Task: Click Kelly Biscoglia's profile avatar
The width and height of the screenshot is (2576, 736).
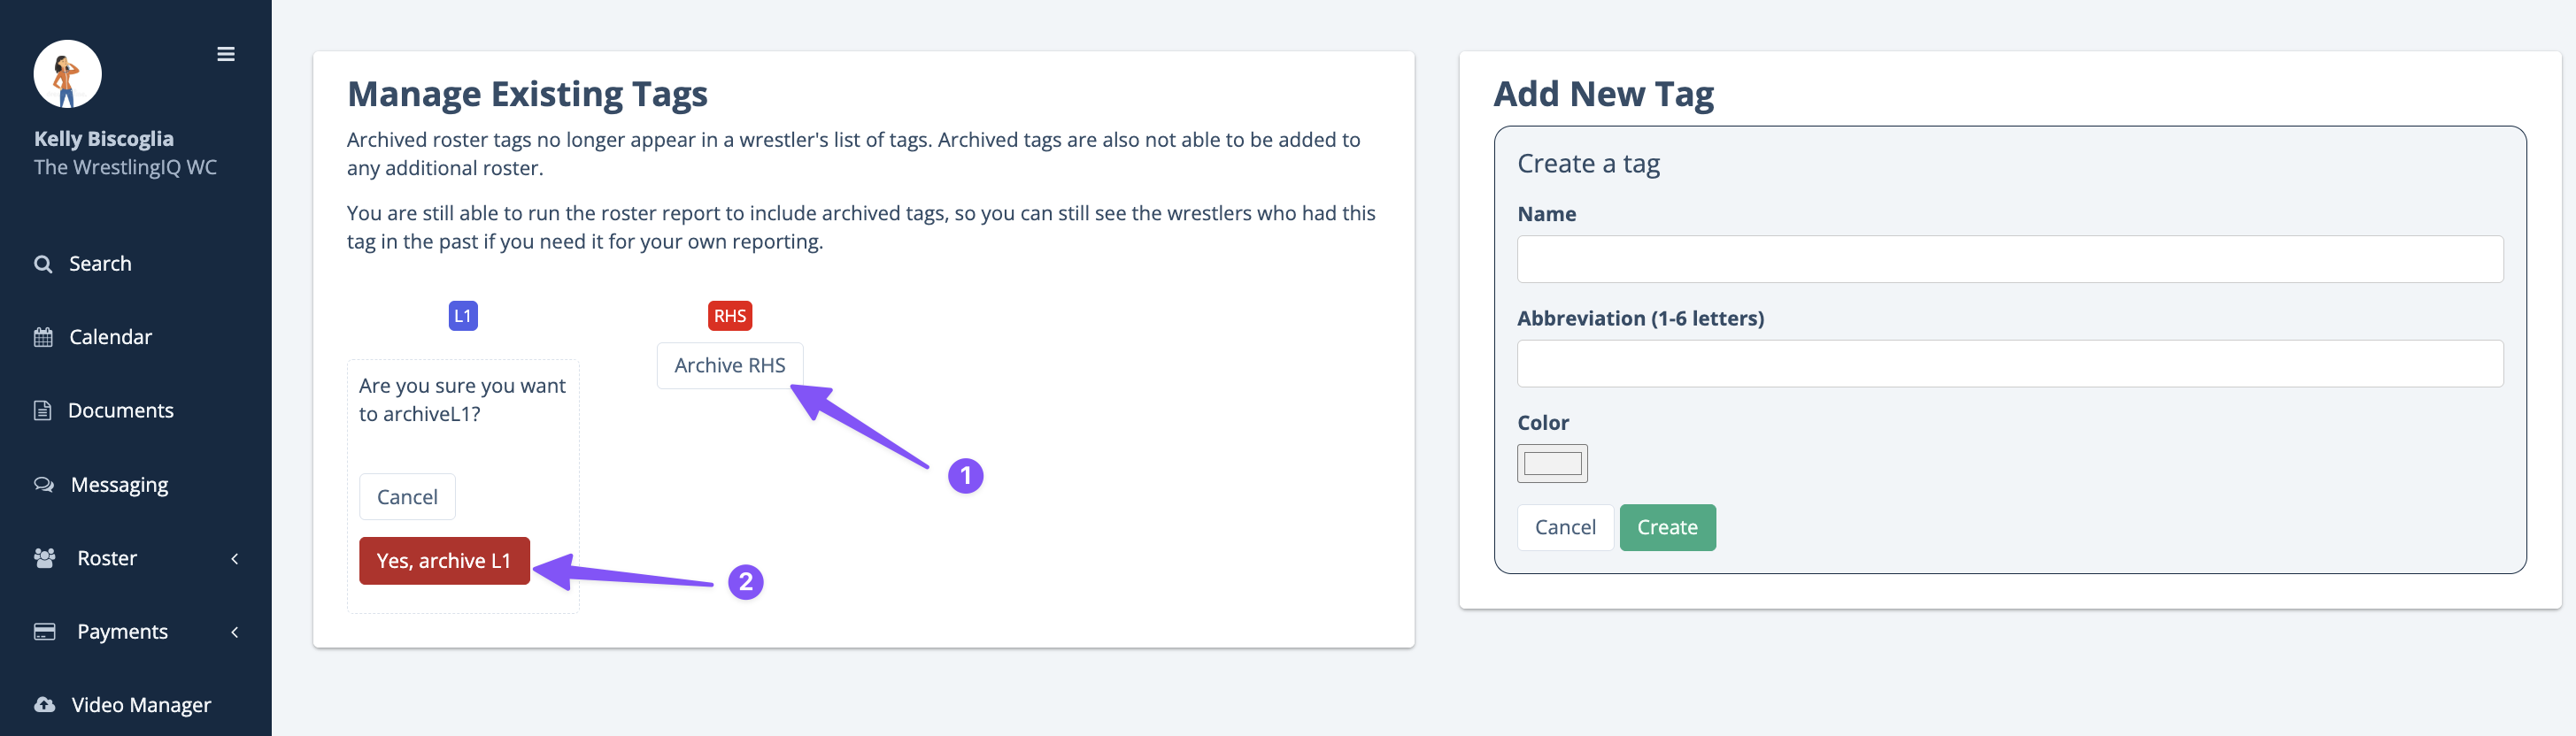Action: pos(67,74)
